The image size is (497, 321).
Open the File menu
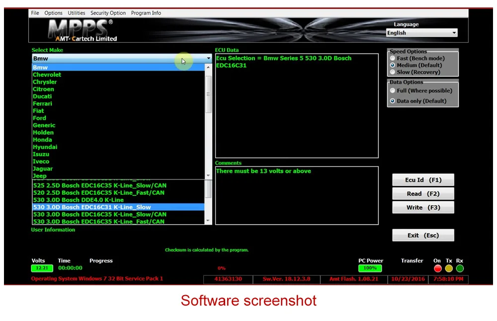click(35, 13)
